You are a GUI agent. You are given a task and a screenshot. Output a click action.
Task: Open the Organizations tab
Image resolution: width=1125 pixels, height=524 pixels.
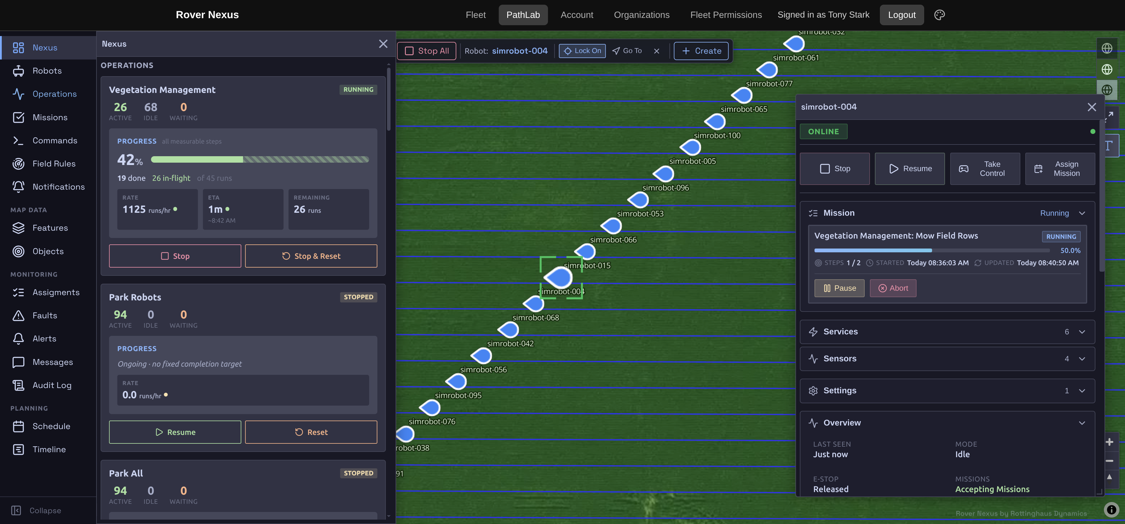pos(642,15)
